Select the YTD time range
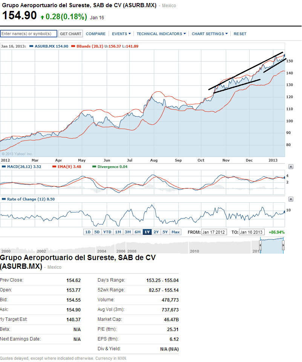Screen dimensions: 302x362 pyautogui.click(x=107, y=232)
